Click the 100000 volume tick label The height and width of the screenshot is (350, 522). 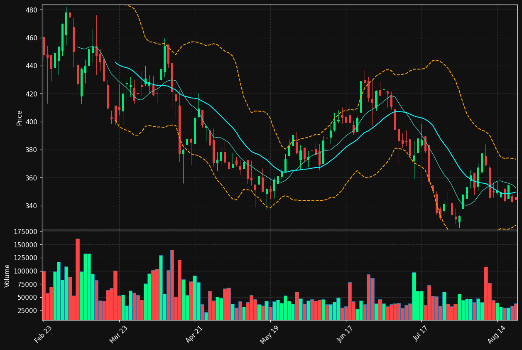point(26,271)
